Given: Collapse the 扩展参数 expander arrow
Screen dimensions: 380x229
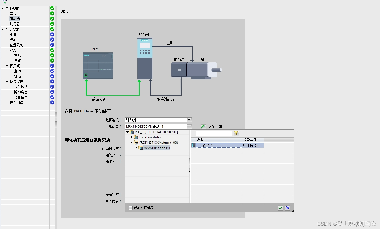Looking at the screenshot, I should (x=3, y=29).
